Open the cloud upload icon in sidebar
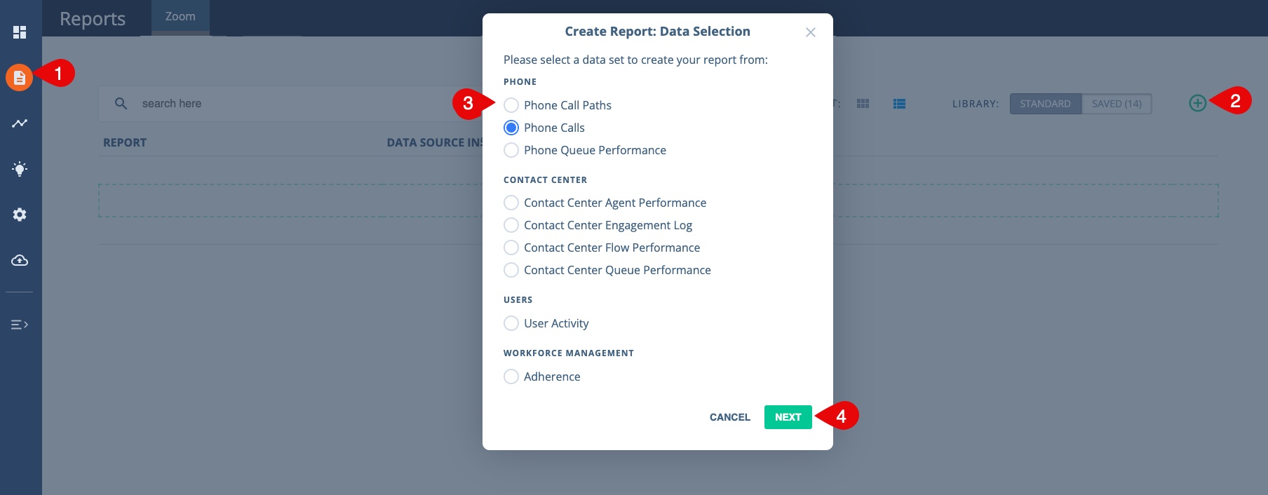The height and width of the screenshot is (495, 1268). [20, 260]
